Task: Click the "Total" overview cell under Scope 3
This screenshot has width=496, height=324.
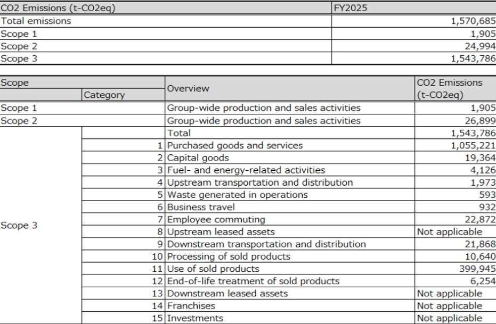Action: (x=290, y=133)
